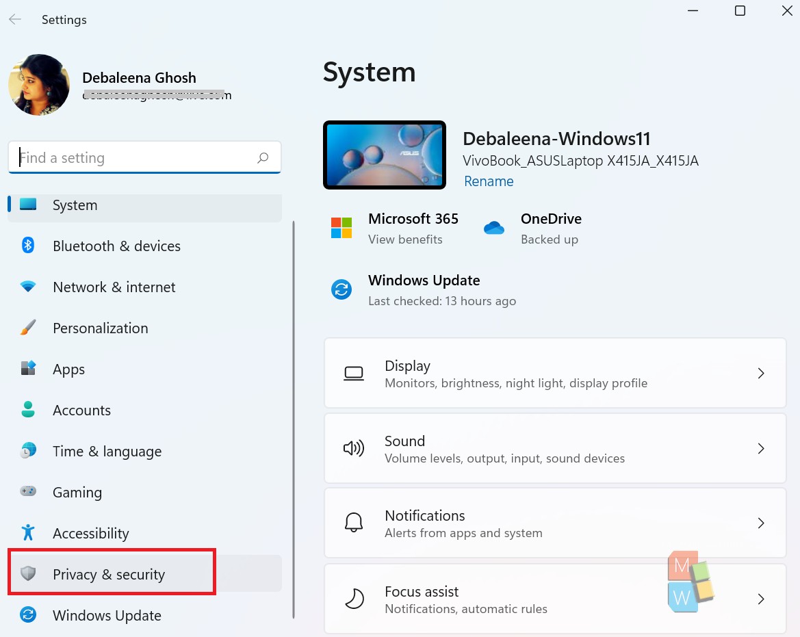Click the Debaleena Ghosh account name

click(x=140, y=77)
